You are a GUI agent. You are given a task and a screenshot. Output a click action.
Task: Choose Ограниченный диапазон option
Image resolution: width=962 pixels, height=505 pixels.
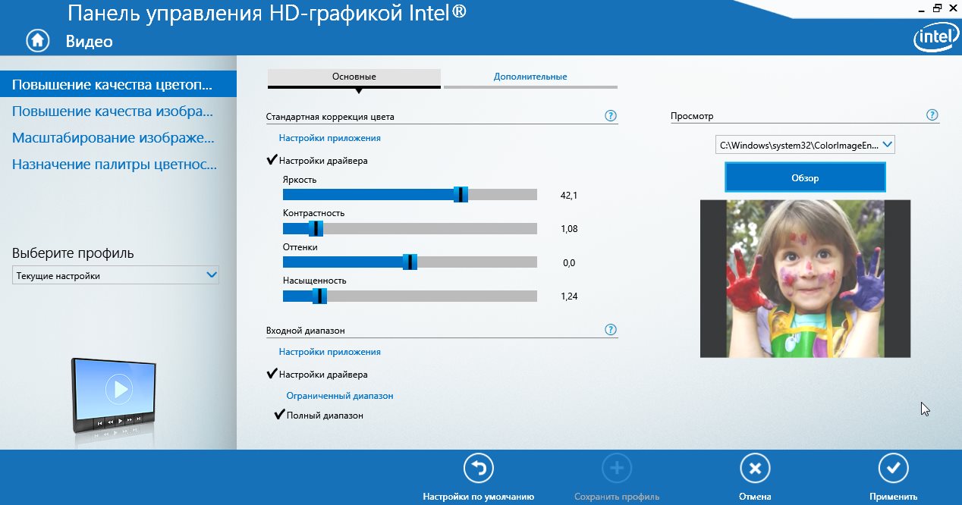tap(340, 396)
